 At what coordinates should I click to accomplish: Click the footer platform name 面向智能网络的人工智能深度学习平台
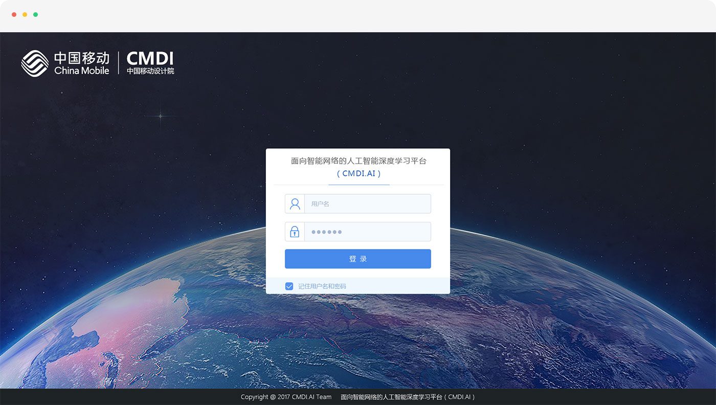(407, 397)
